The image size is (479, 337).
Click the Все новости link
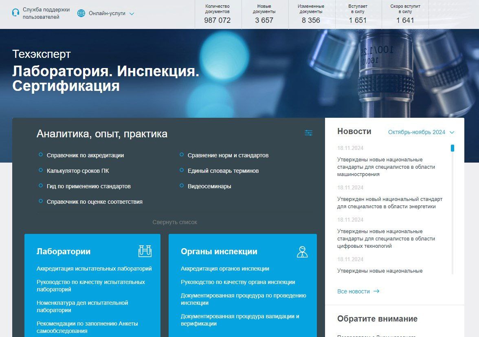pyautogui.click(x=354, y=291)
